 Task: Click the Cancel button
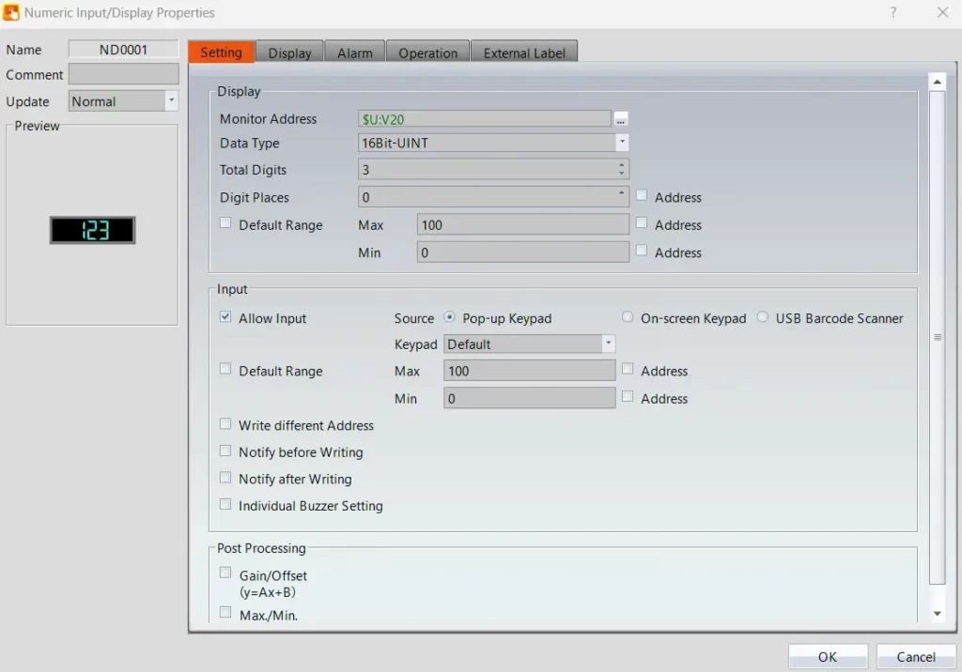tap(916, 657)
